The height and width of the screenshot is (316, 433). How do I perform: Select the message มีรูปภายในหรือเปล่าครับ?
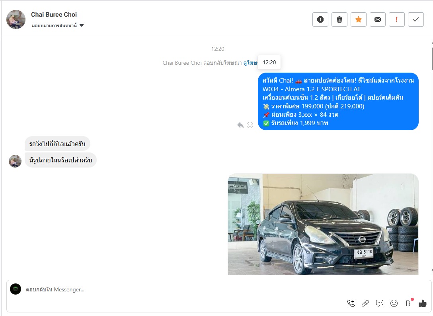tap(60, 160)
